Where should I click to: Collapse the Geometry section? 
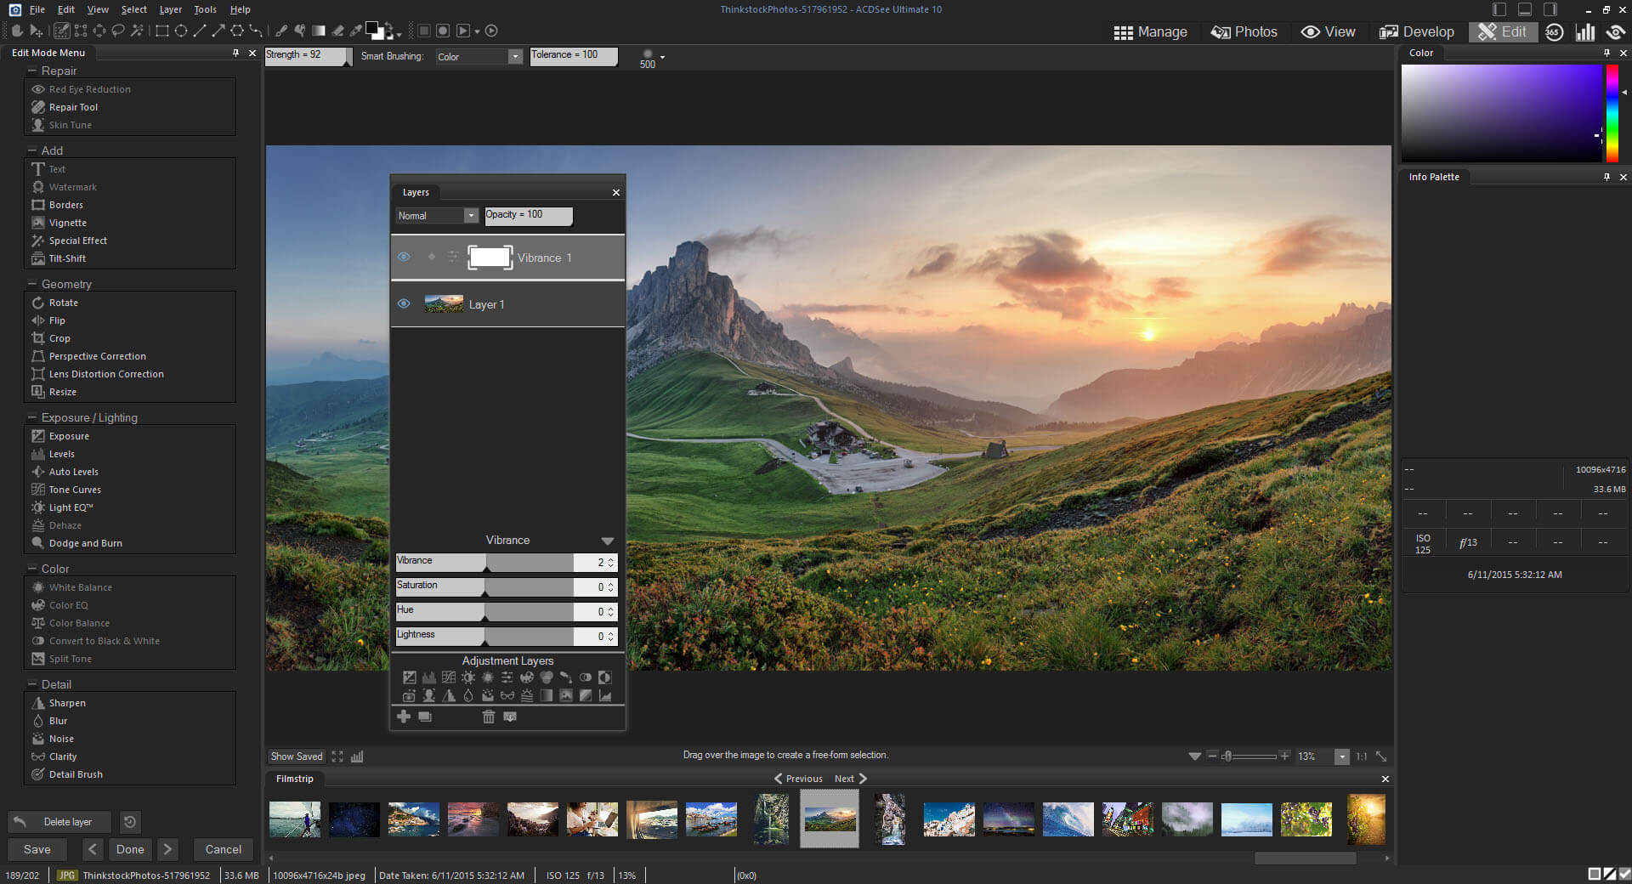pyautogui.click(x=31, y=284)
